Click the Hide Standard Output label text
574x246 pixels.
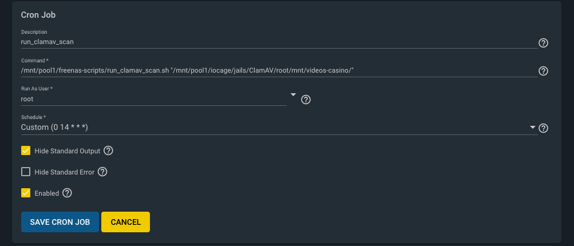coord(68,151)
